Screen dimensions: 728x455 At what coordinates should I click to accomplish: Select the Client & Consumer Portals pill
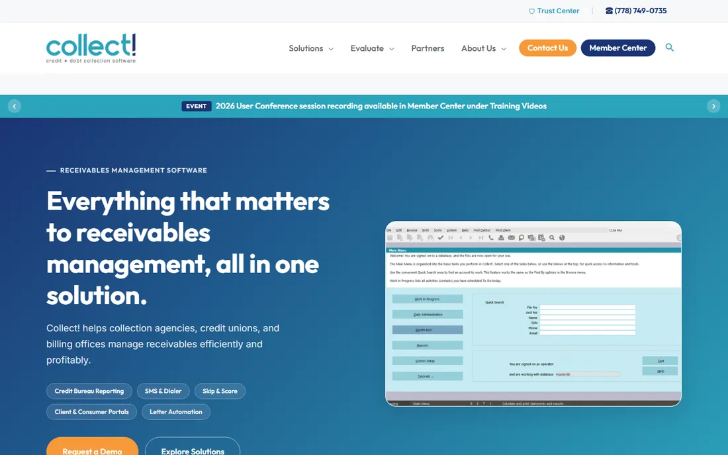[x=91, y=412]
